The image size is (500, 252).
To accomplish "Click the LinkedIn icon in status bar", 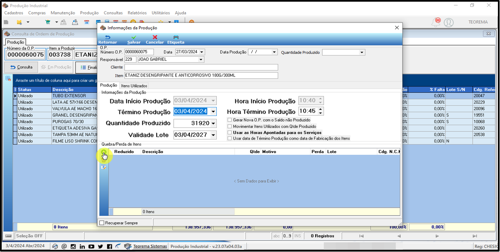I will 82,247.
